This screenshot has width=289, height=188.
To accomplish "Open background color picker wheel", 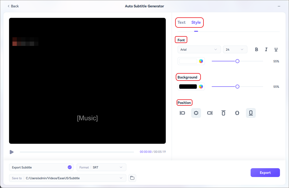I will 201,87.
